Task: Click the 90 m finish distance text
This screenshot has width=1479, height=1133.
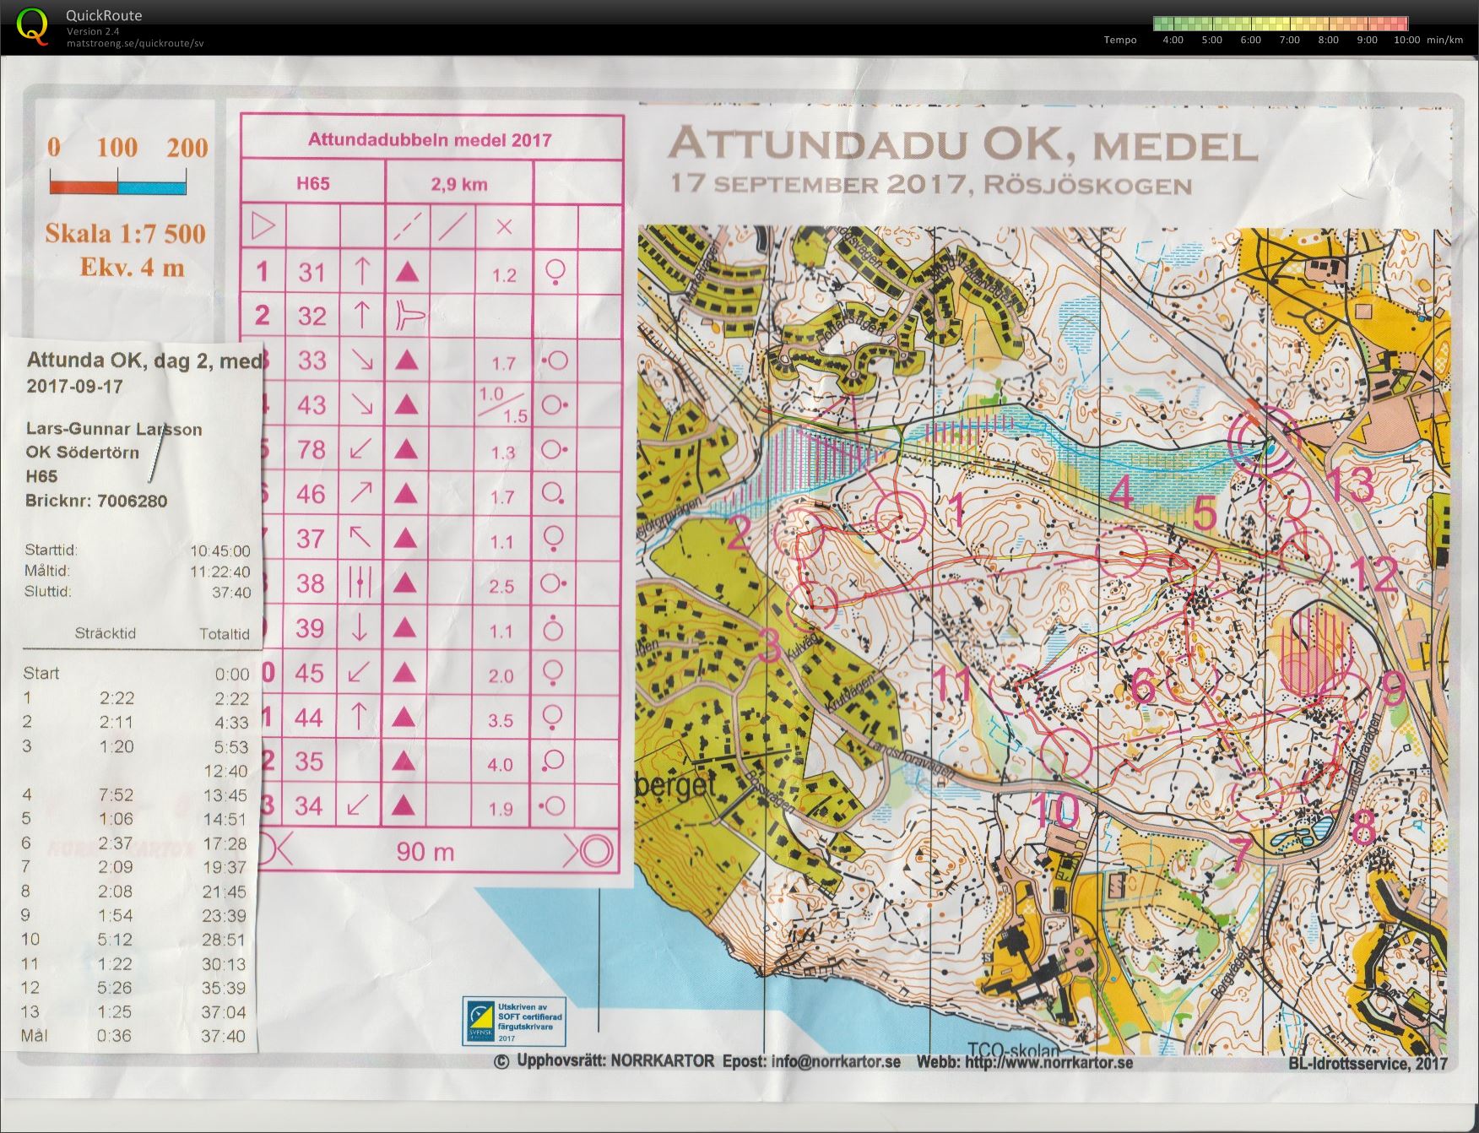Action: (425, 851)
